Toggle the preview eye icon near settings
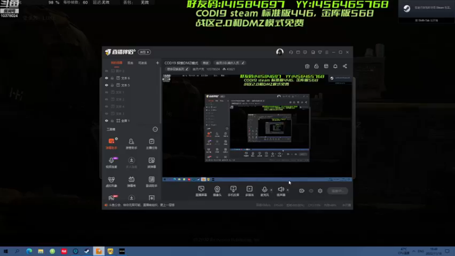The width and height of the screenshot is (455, 256). coord(311,191)
